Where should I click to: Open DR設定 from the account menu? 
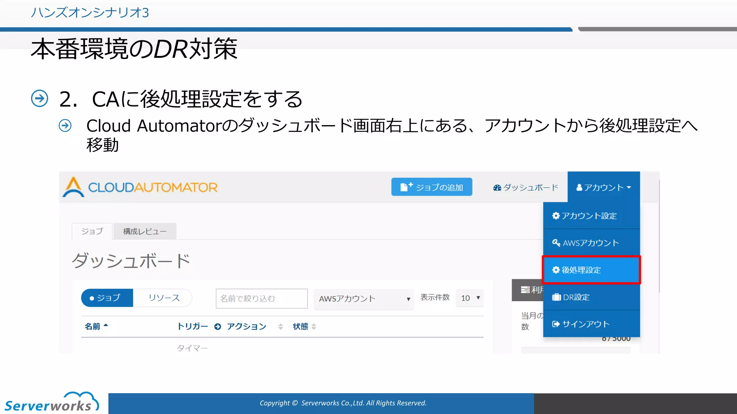coord(591,297)
